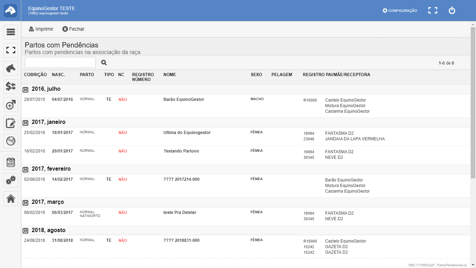Open the horse head animals icon
476x268 pixels.
click(11, 68)
